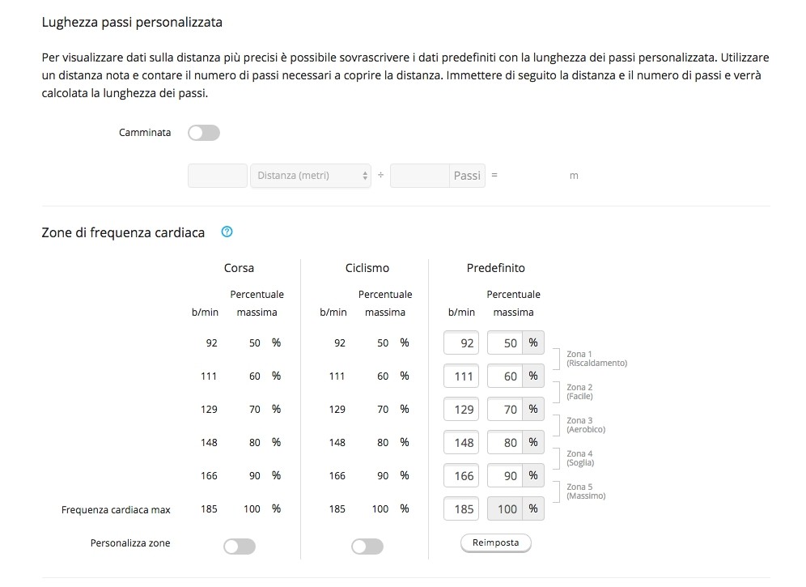
Task: Toggle Personalizza zone for Ciclismo
Action: coord(367,547)
